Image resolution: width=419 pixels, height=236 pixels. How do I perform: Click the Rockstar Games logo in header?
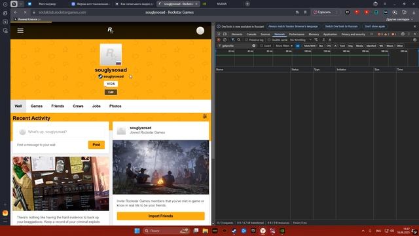tap(111, 30)
